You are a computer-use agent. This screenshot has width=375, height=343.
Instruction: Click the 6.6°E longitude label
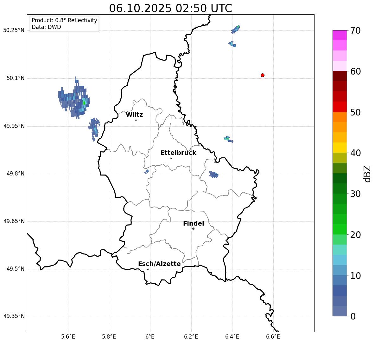pyautogui.click(x=273, y=337)
